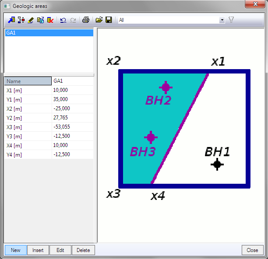
Task: Click the X2 [m] property label
Action: point(28,108)
